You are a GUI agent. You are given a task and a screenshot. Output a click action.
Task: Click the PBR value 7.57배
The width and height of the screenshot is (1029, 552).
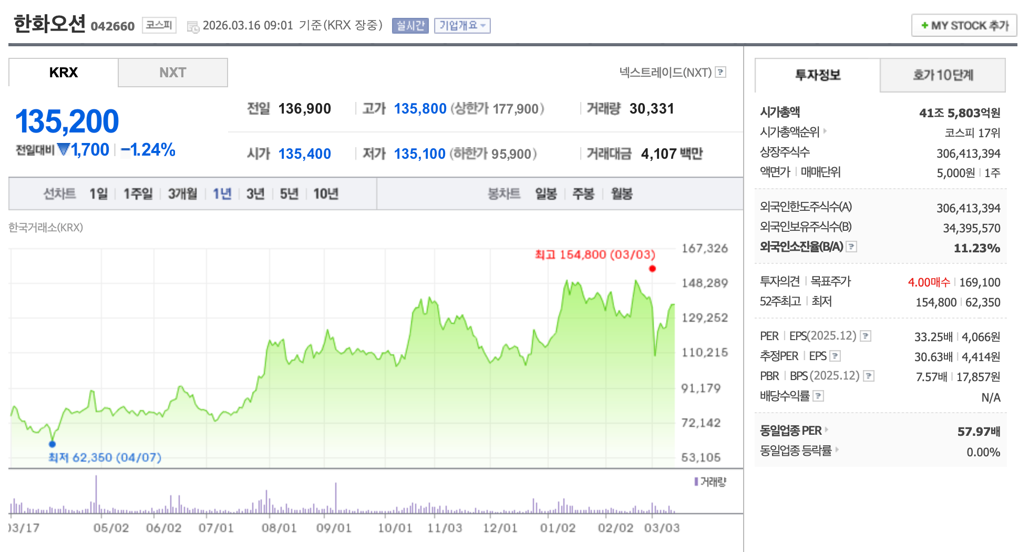(x=931, y=377)
